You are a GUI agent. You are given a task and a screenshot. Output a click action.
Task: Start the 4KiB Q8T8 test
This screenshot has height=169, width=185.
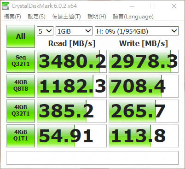tap(21, 86)
